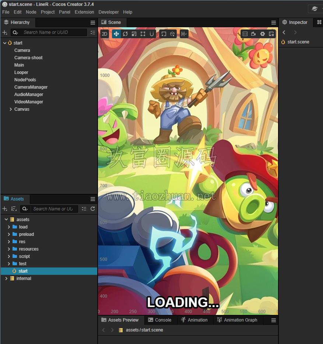Collapse all nodes in Hierarchy via list icon
Viewport: 323px width, 344px height.
pyautogui.click(x=93, y=32)
